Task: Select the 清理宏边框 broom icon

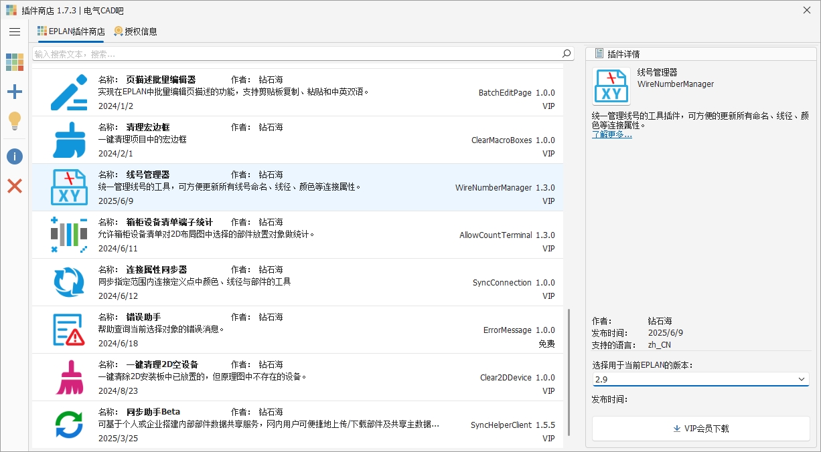Action: 69,140
